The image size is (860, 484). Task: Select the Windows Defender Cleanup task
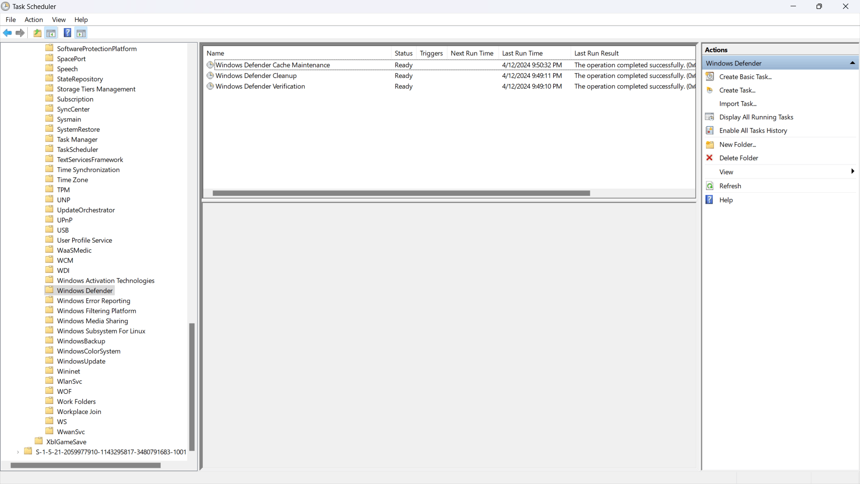click(x=256, y=76)
